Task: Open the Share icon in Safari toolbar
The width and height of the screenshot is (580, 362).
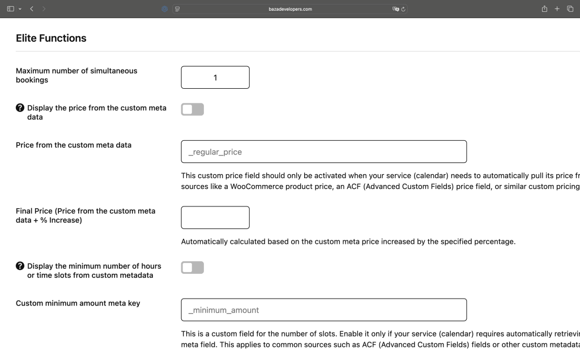Action: pos(544,9)
